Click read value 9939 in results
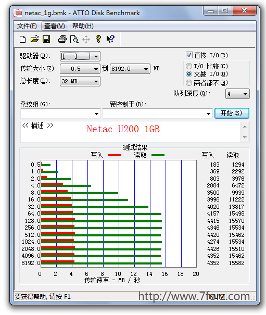The image size is (266, 315). (x=238, y=193)
